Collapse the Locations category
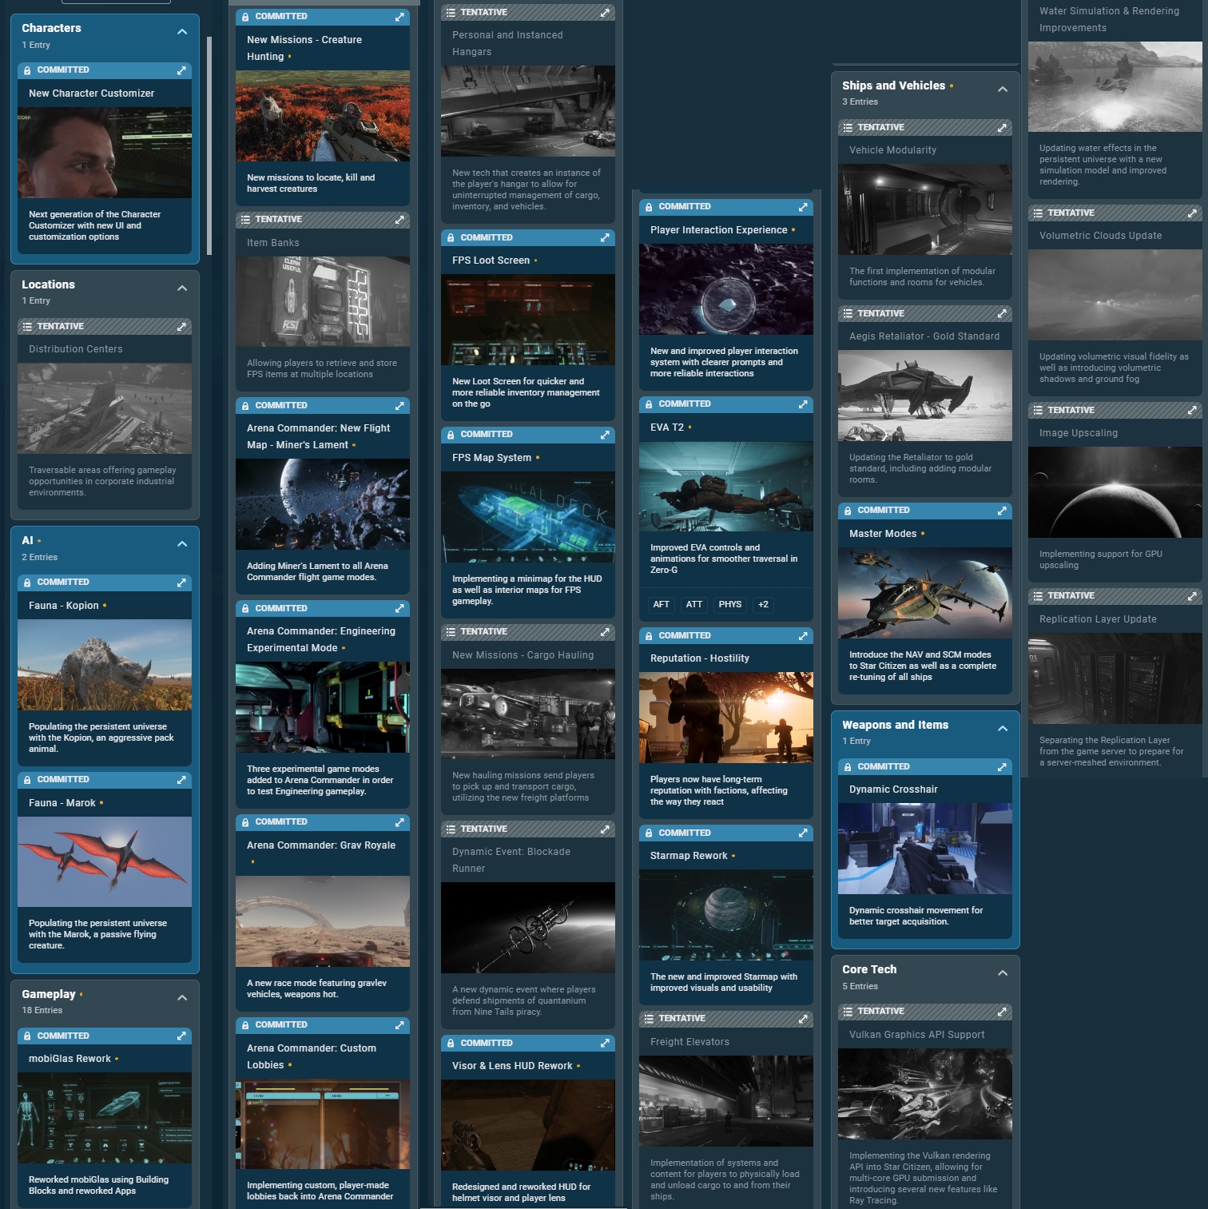Screen dimensions: 1208x1209 tap(182, 288)
